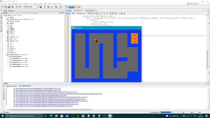Image resolution: width=210 pixels, height=118 pixels.
Task: Select the drawText method in Navigator
Action: [x=21, y=19]
